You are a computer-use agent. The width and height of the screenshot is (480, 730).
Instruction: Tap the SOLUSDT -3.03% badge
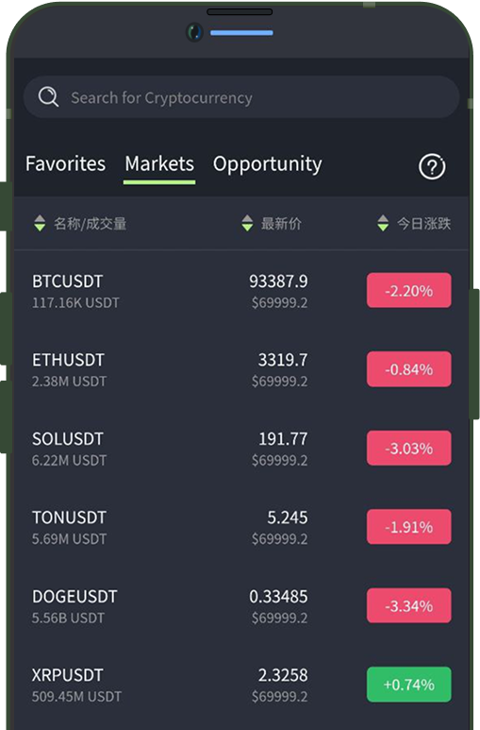tap(409, 449)
